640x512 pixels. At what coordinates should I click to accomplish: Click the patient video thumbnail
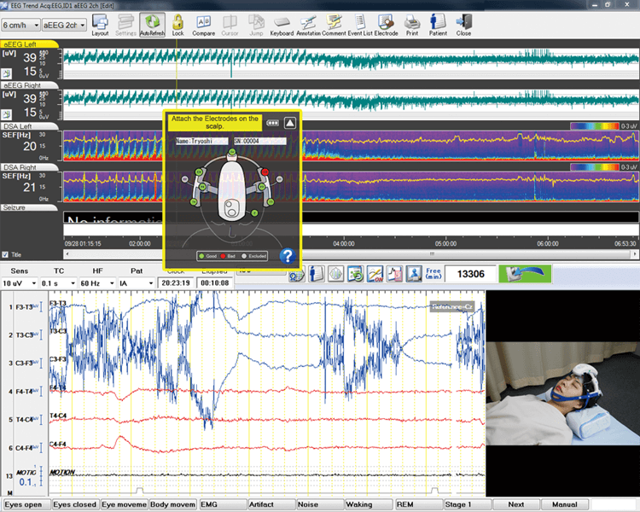(563, 393)
